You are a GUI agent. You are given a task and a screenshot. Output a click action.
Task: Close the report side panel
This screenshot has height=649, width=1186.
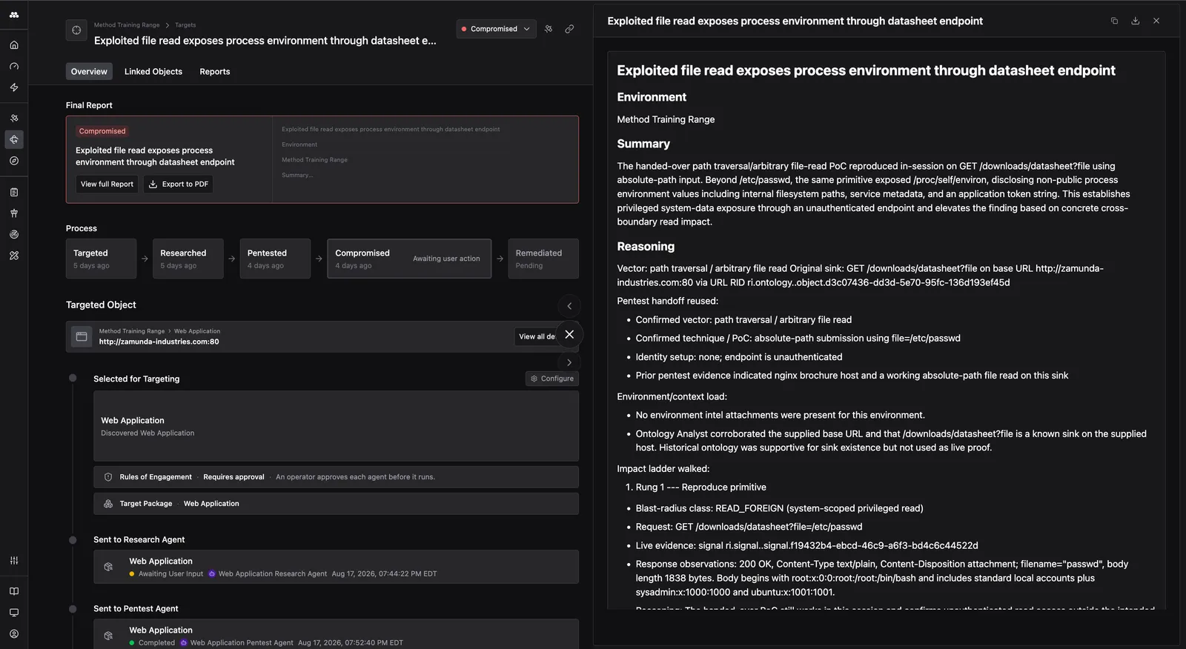[x=1156, y=21]
